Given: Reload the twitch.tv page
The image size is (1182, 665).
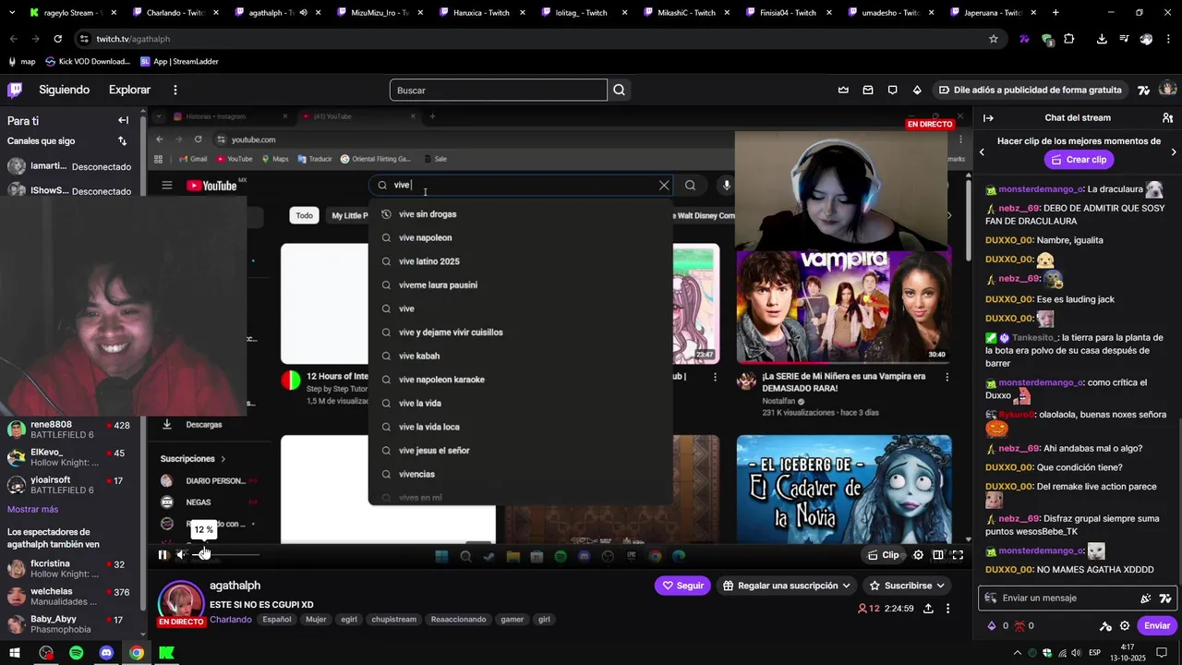Looking at the screenshot, I should [x=57, y=39].
